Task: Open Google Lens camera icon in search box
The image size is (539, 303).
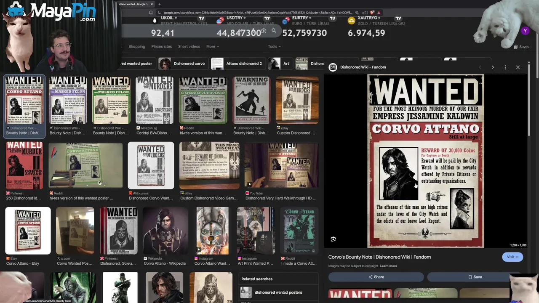Action: coord(264,31)
